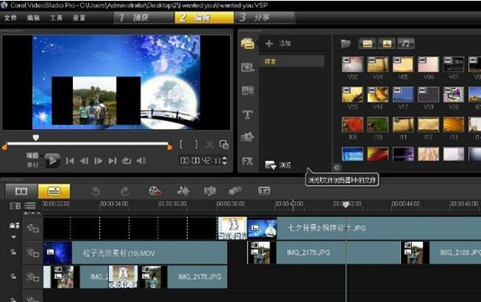Screen dimensions: 481x302
Task: Jump to end of project
Action: (x=112, y=161)
